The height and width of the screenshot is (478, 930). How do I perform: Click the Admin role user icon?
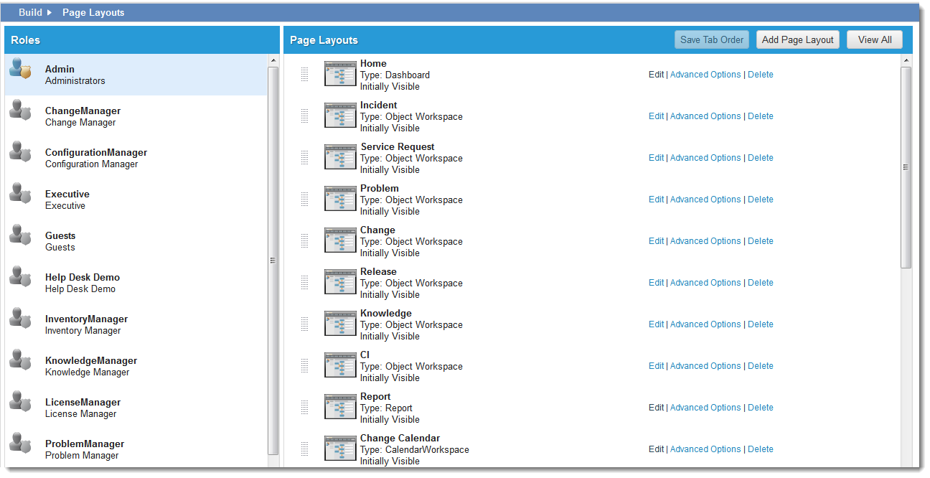(x=20, y=69)
